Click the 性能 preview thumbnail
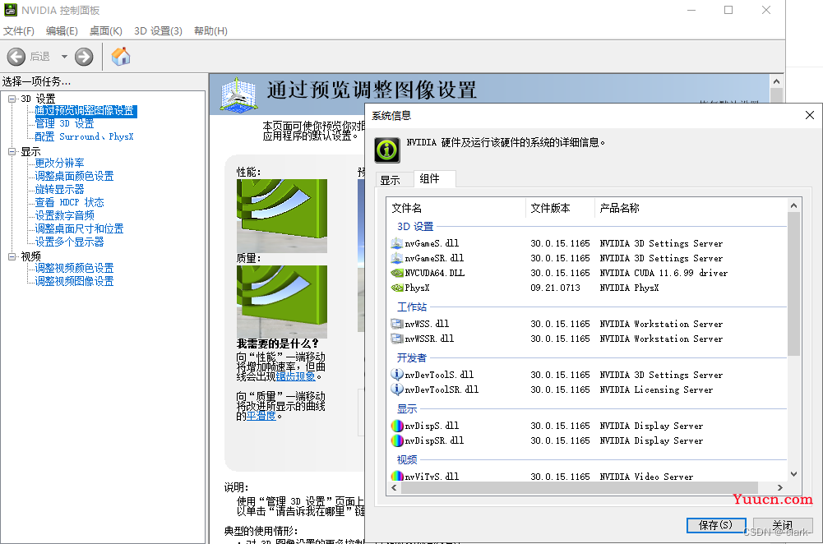Screen dimensions: 823x544 tap(282, 216)
